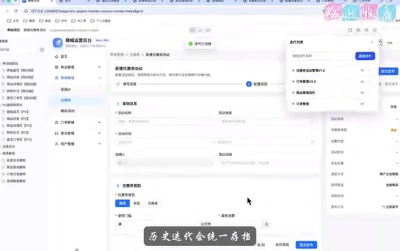Toggle eye icon for 订单管理V2.0

click(362, 82)
